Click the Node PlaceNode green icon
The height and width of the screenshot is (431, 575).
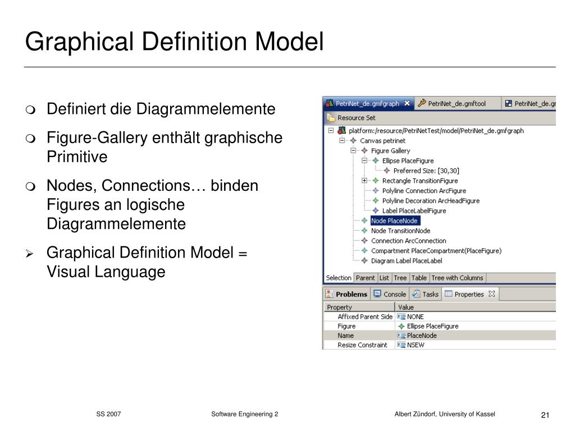coord(364,221)
